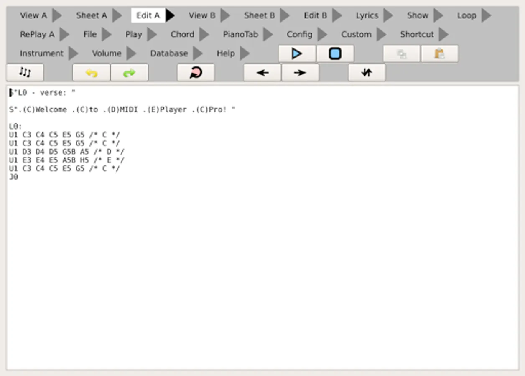Go to the Show tab
This screenshot has width=525, height=376.
(x=418, y=15)
